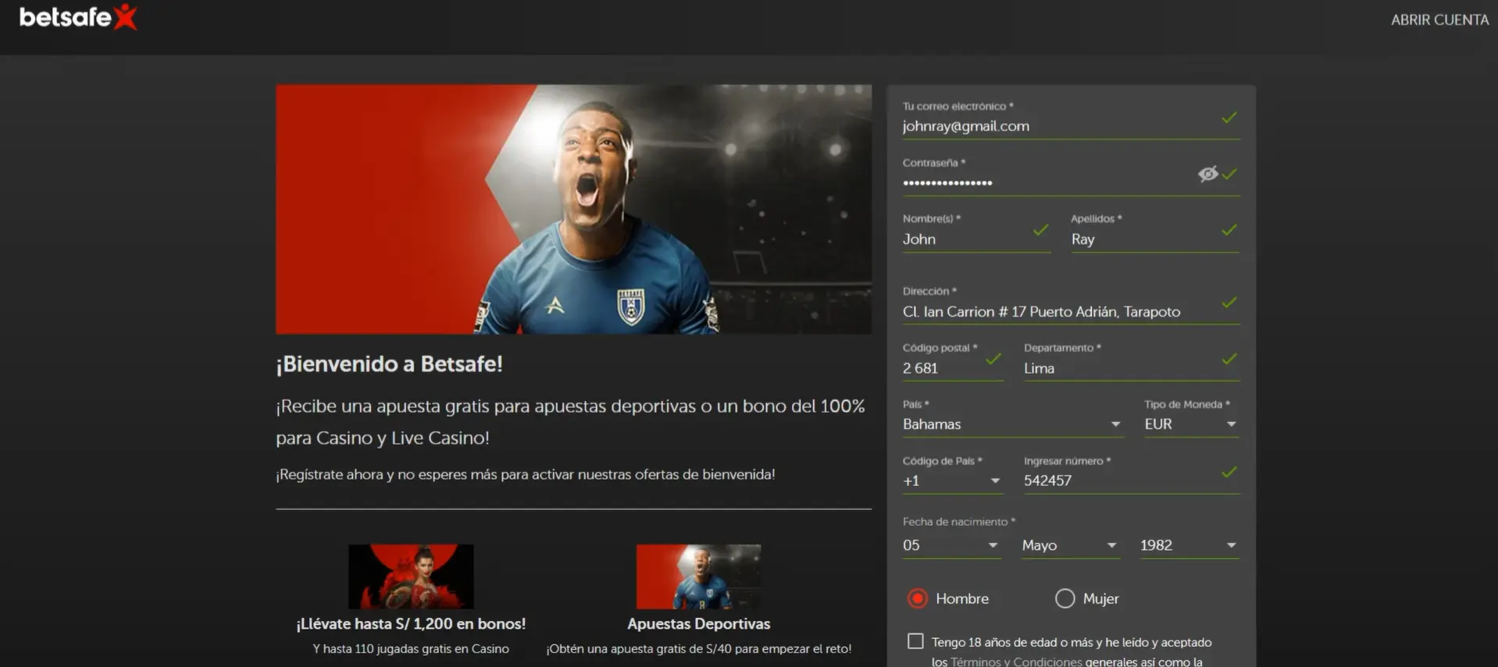Viewport: 1498px width, 667px height.
Task: Click ABRIR CUENTA in the header
Action: point(1439,20)
